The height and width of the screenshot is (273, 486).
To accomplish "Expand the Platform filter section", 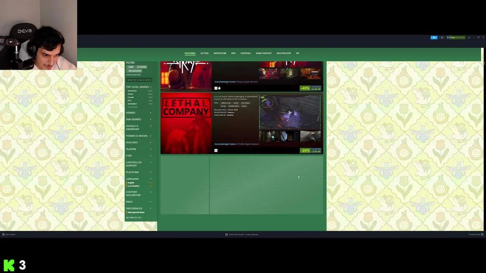I will click(x=139, y=172).
